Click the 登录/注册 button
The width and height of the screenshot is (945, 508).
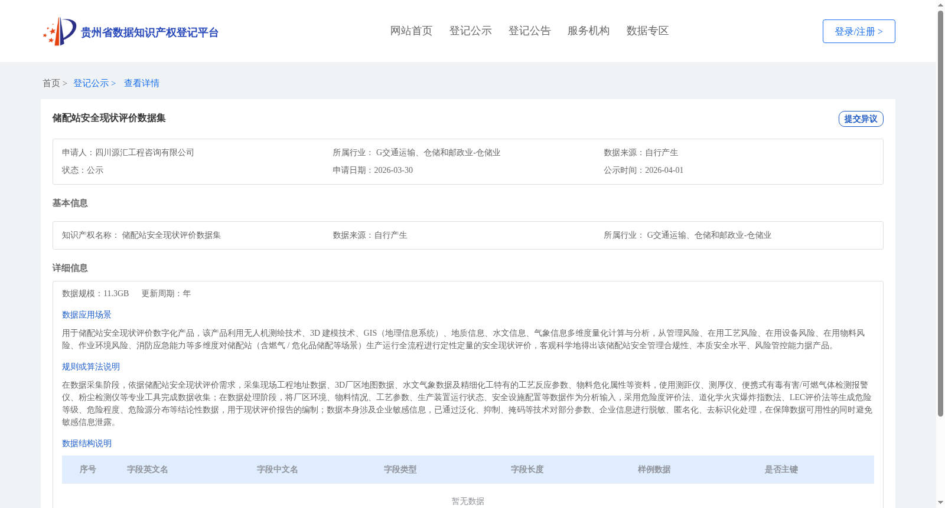pos(859,31)
